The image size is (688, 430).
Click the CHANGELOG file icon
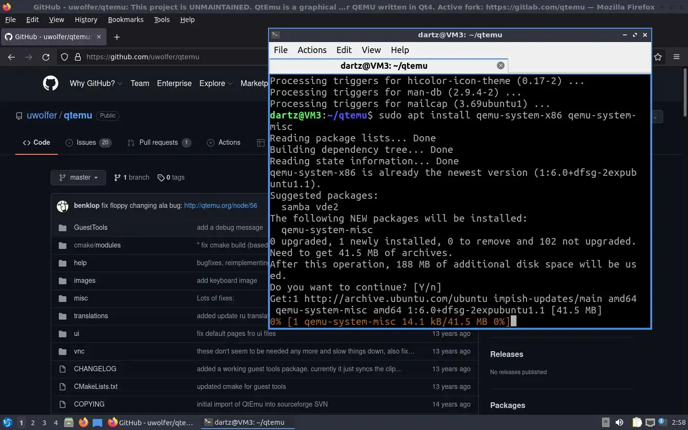point(63,369)
